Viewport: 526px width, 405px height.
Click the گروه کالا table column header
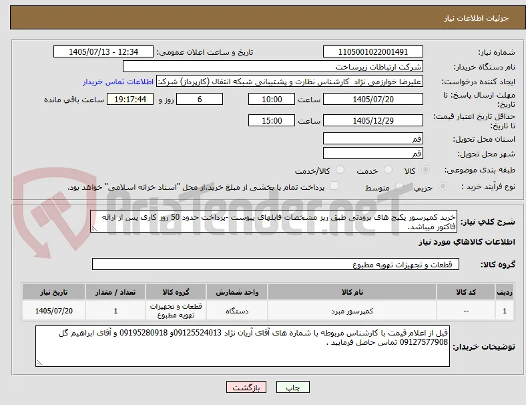tap(176, 292)
